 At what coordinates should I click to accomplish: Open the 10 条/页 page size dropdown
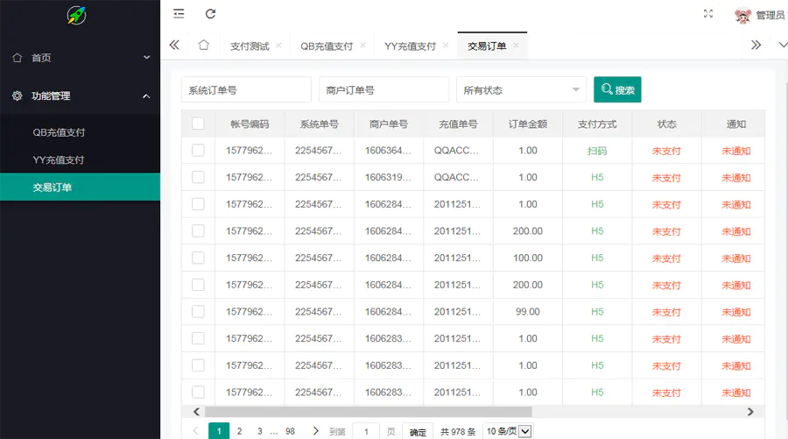[508, 431]
